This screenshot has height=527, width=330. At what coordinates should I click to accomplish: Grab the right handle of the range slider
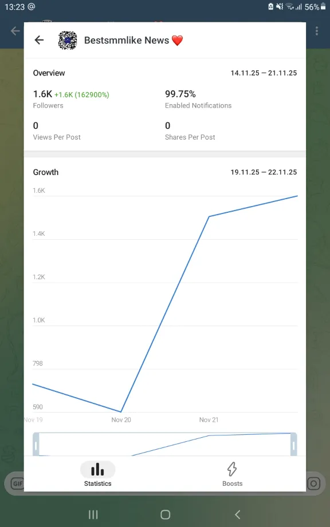click(x=294, y=445)
